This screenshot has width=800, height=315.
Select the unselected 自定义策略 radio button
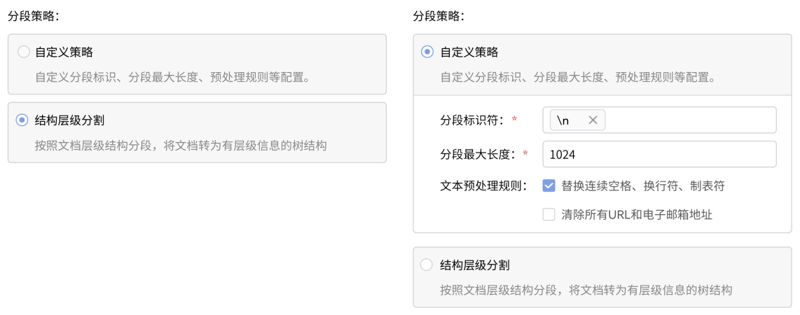23,52
